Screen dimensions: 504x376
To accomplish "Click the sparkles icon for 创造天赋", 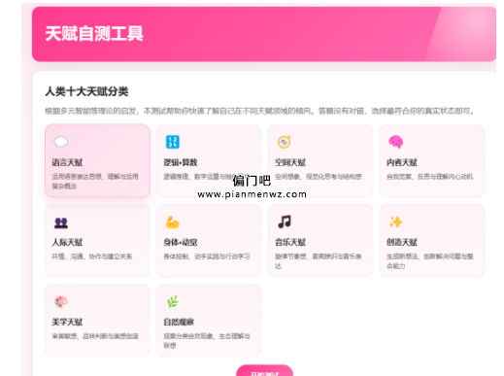I will pyautogui.click(x=395, y=222).
